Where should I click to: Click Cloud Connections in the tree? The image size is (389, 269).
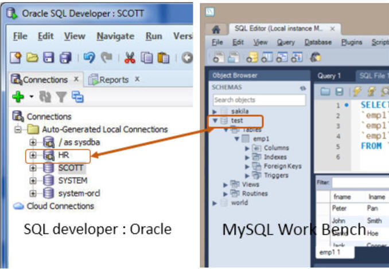(60, 206)
